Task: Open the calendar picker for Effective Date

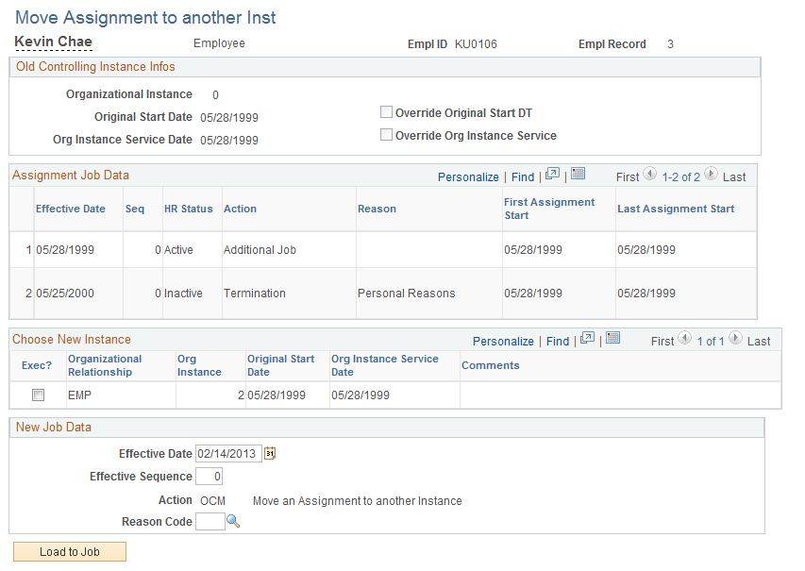Action: pyautogui.click(x=269, y=454)
